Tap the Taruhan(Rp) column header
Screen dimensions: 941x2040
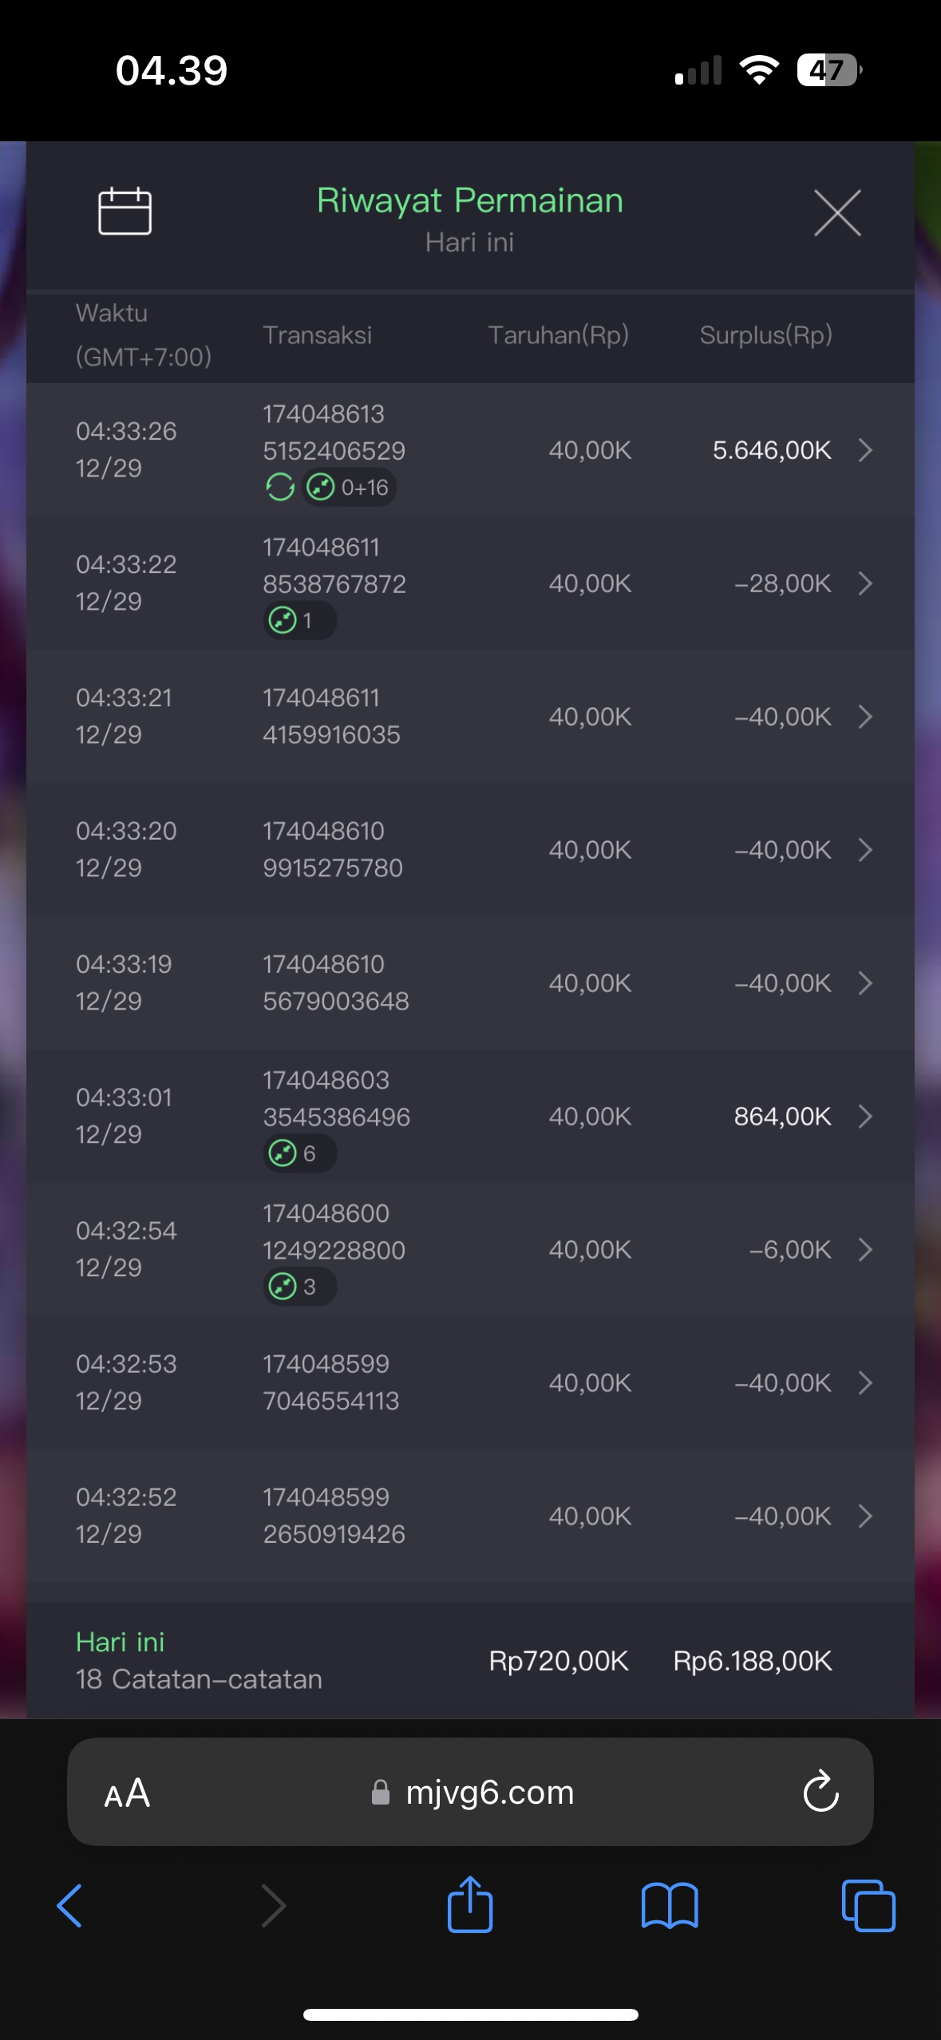point(558,335)
